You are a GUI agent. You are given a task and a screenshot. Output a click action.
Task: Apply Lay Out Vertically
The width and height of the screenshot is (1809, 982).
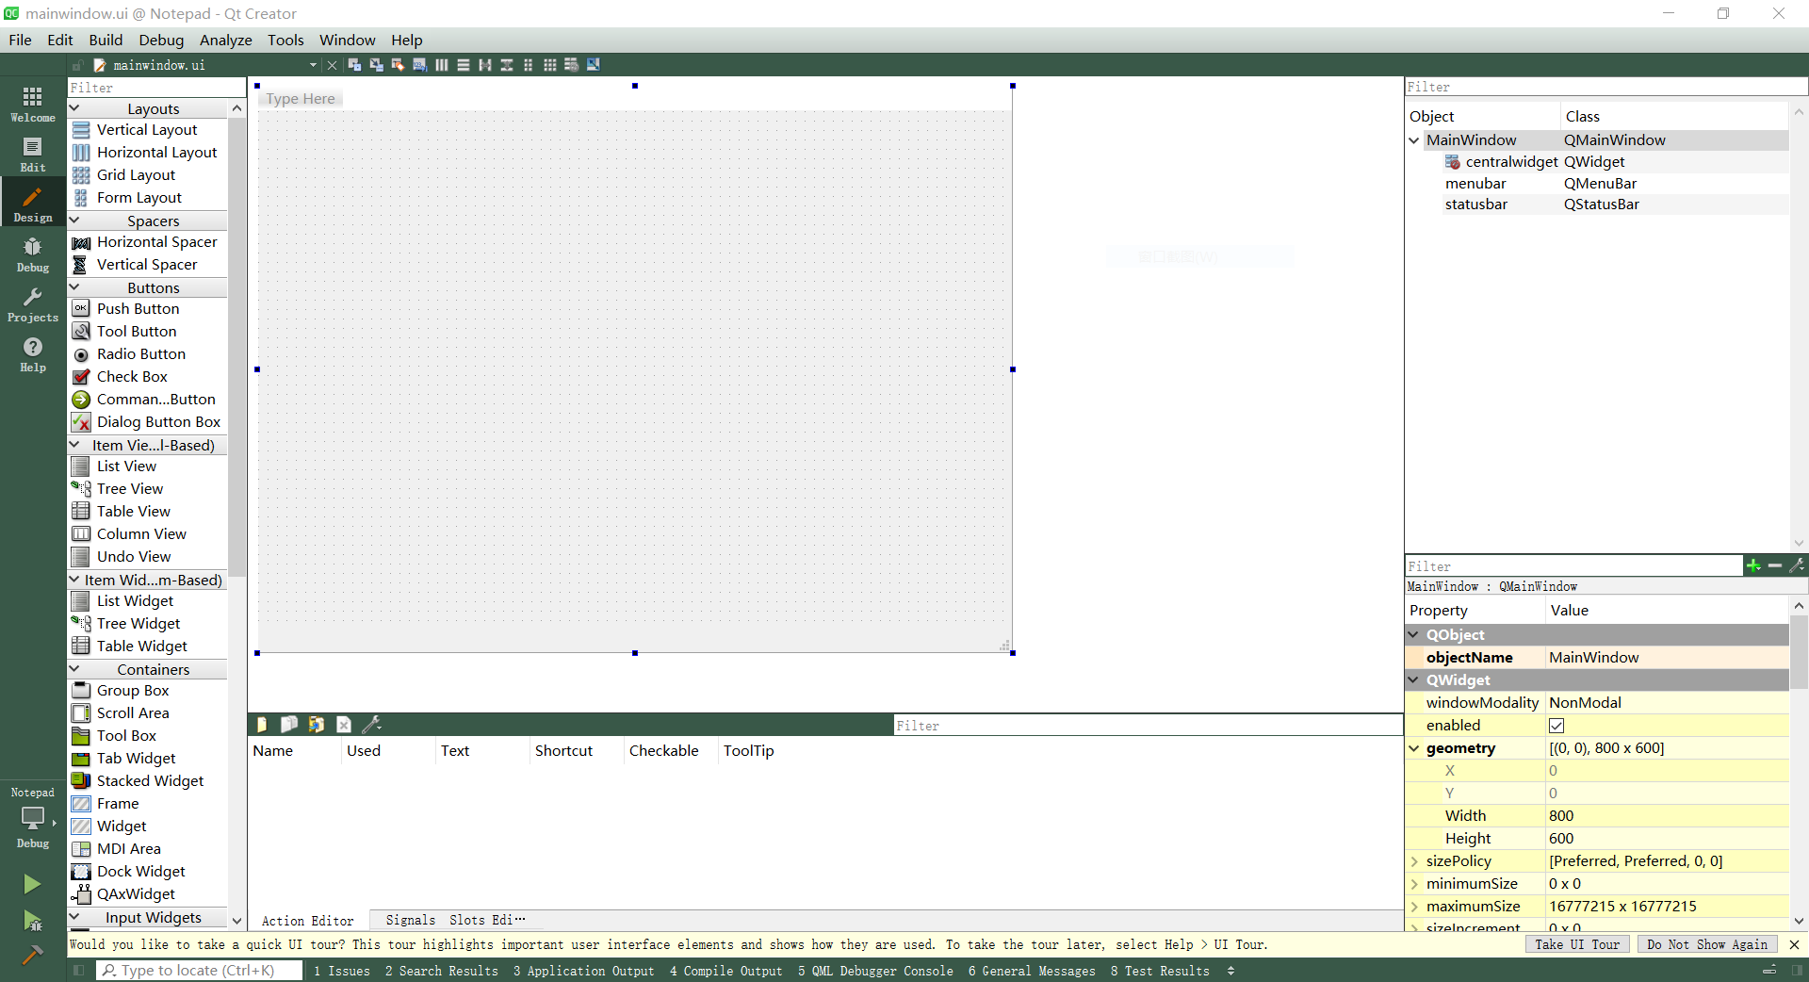(x=463, y=65)
